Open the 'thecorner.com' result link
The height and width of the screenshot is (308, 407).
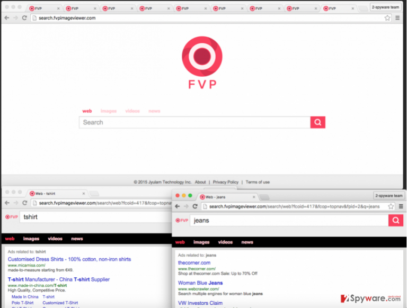click(x=194, y=262)
